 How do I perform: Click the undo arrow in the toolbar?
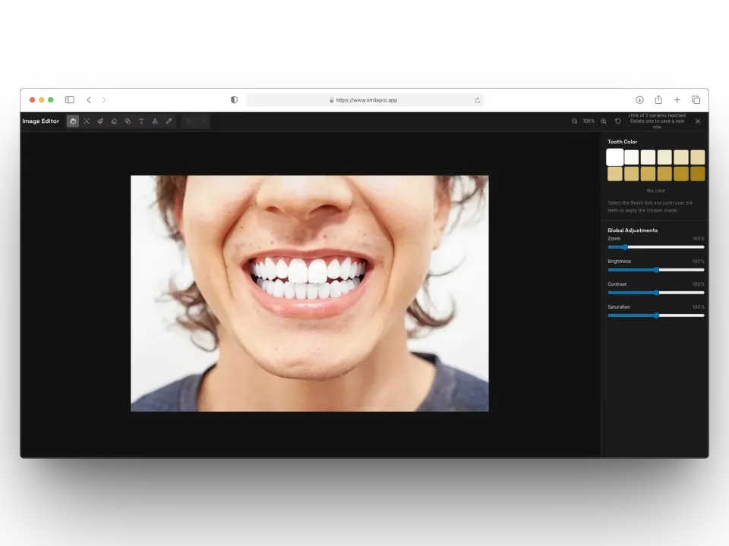tap(189, 121)
